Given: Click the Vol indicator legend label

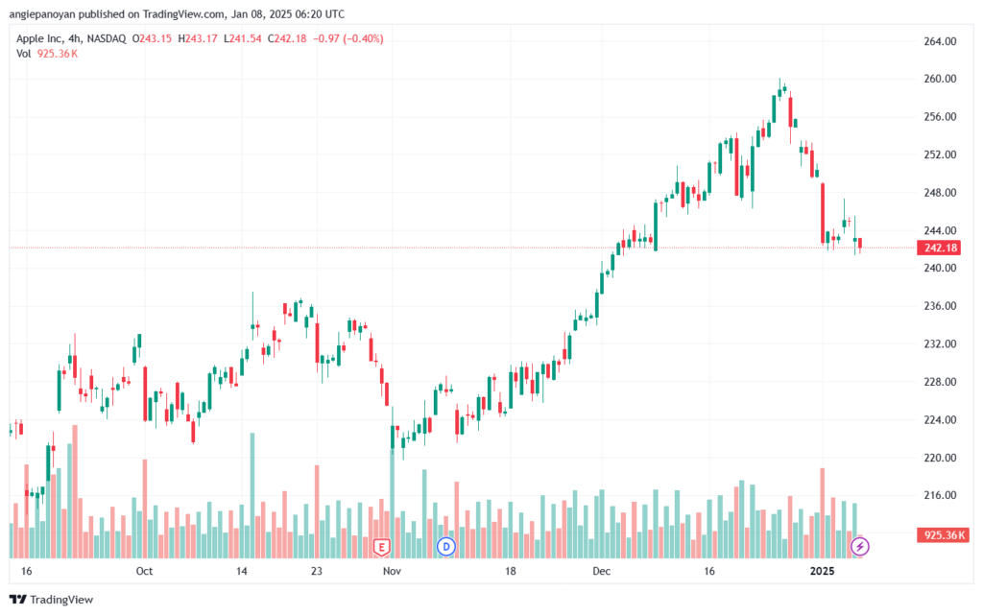Looking at the screenshot, I should 24,54.
